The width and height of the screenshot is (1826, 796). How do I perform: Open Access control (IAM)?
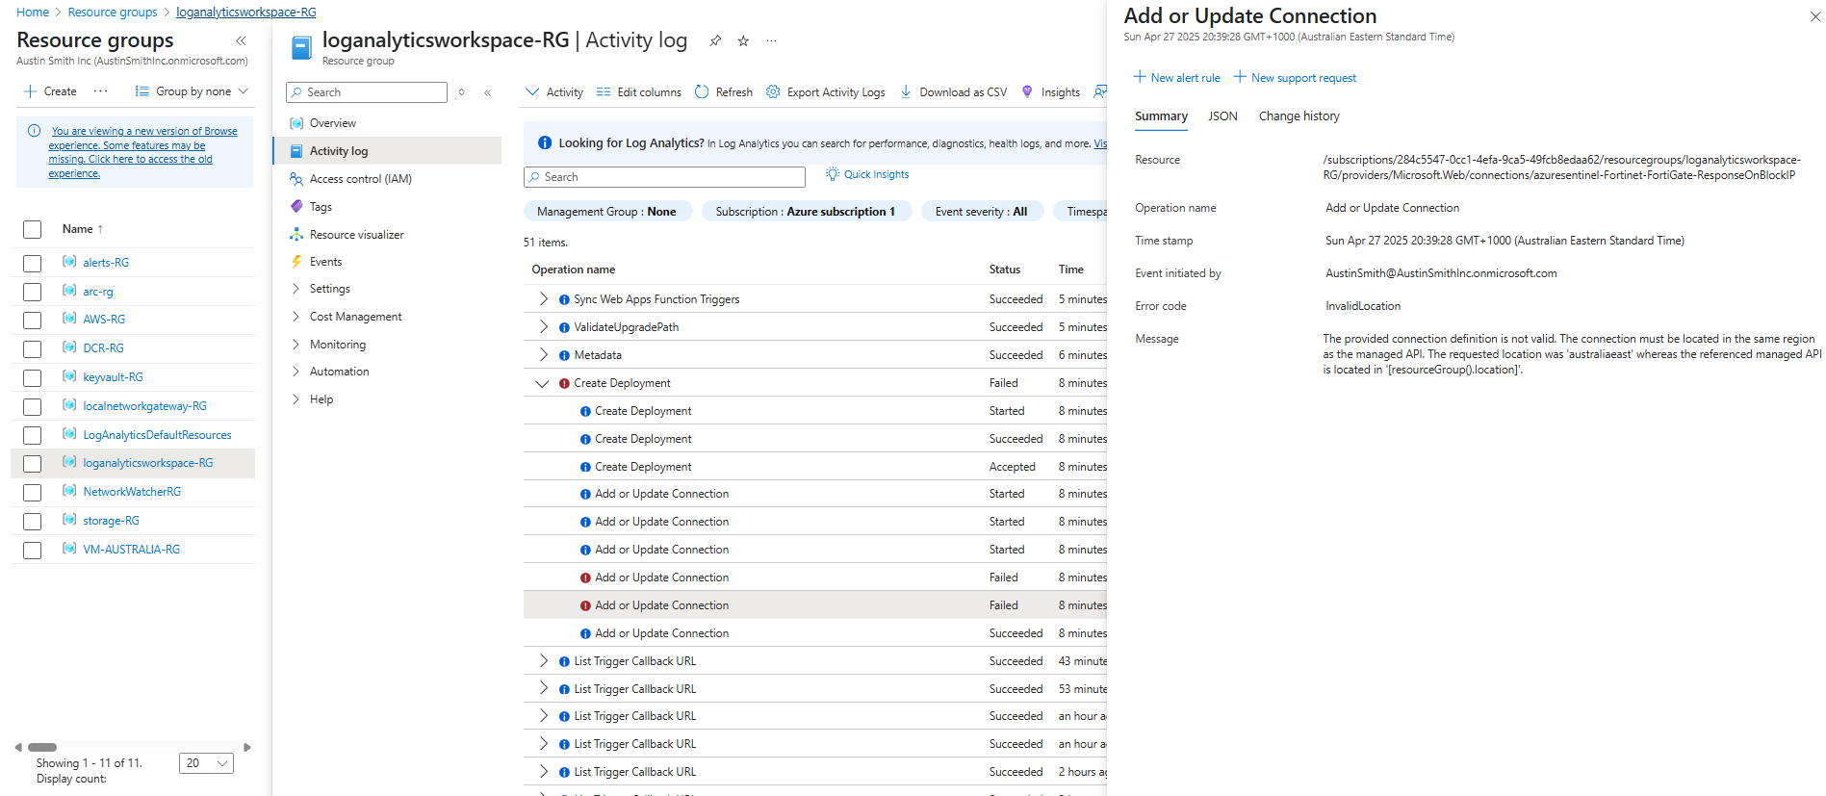(x=360, y=179)
